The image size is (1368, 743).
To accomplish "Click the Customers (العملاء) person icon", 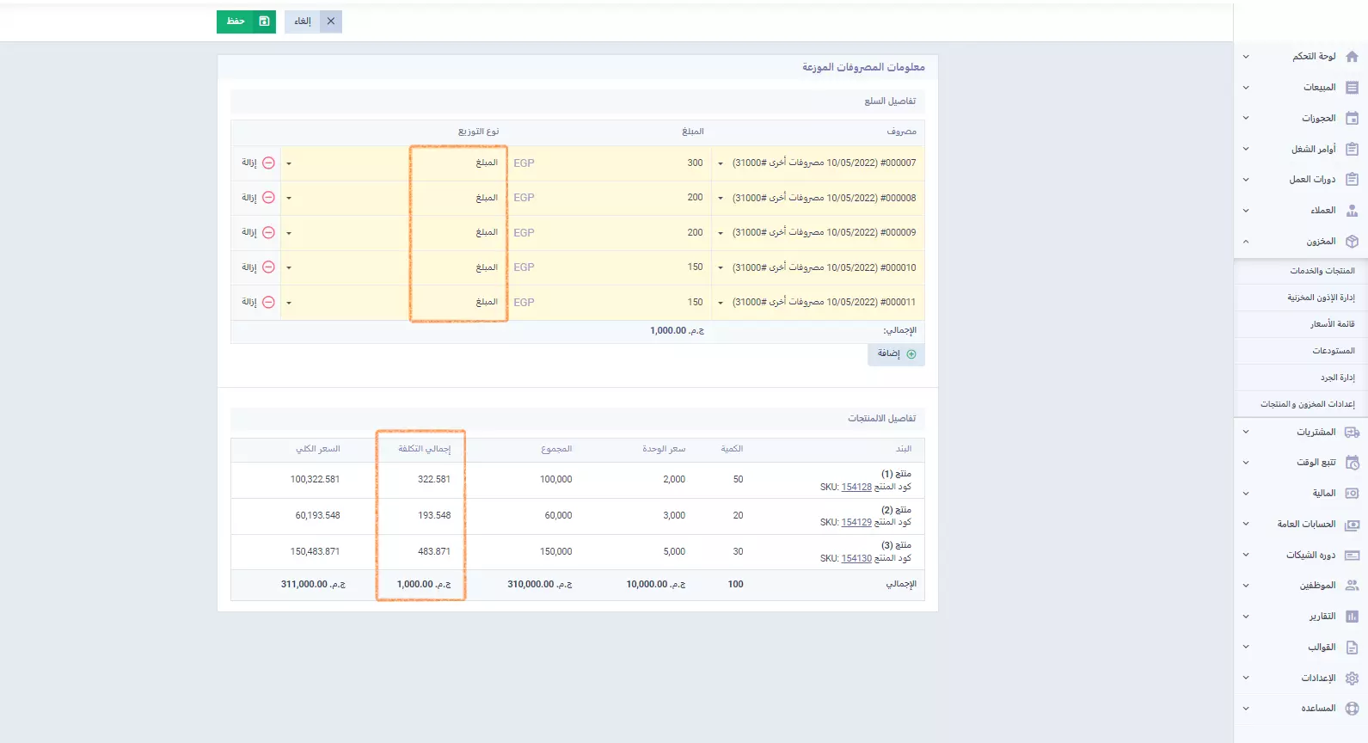I will click(x=1352, y=211).
